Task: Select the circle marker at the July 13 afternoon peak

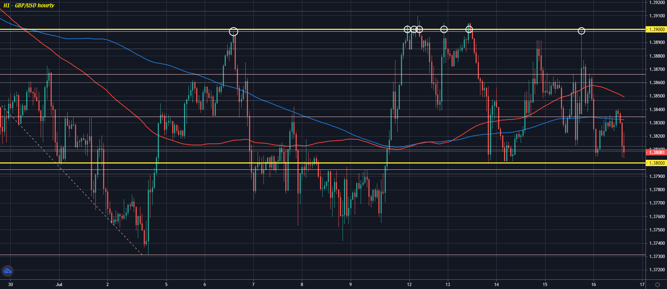Action: (469, 30)
